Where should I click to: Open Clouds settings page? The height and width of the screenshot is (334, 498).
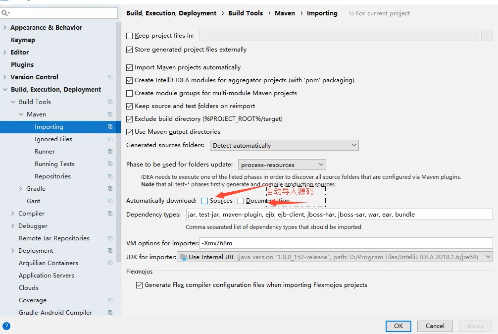(29, 287)
